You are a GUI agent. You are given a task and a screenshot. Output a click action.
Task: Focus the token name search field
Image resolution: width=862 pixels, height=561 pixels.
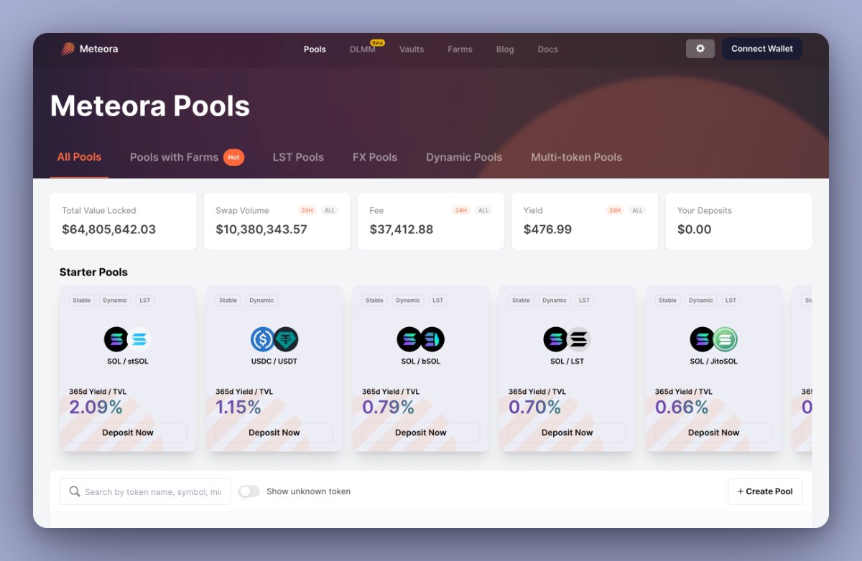tap(145, 491)
